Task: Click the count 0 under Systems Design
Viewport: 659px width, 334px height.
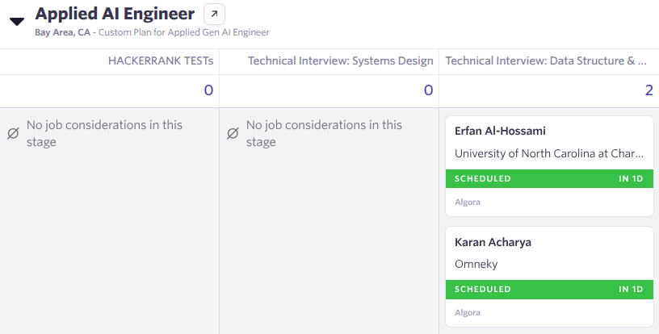Action: point(428,90)
